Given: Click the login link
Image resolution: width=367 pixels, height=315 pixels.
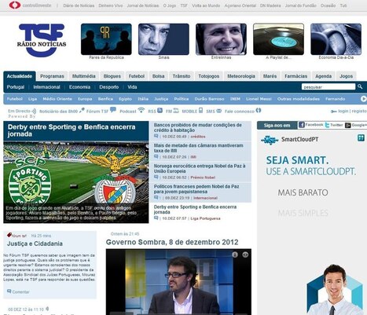Looking at the screenshot, I should coord(343,111).
